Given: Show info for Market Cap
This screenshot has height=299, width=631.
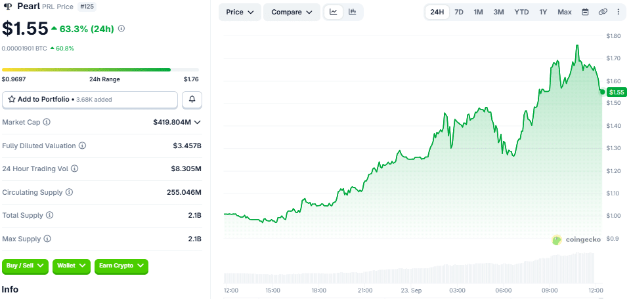Looking at the screenshot, I should [x=47, y=122].
